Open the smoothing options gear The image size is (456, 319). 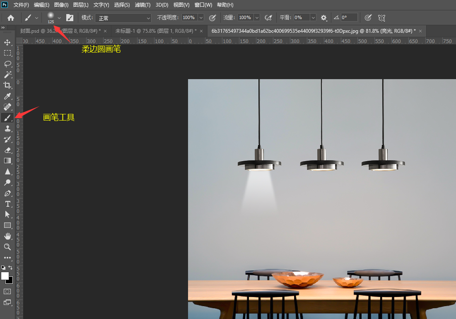coord(324,18)
